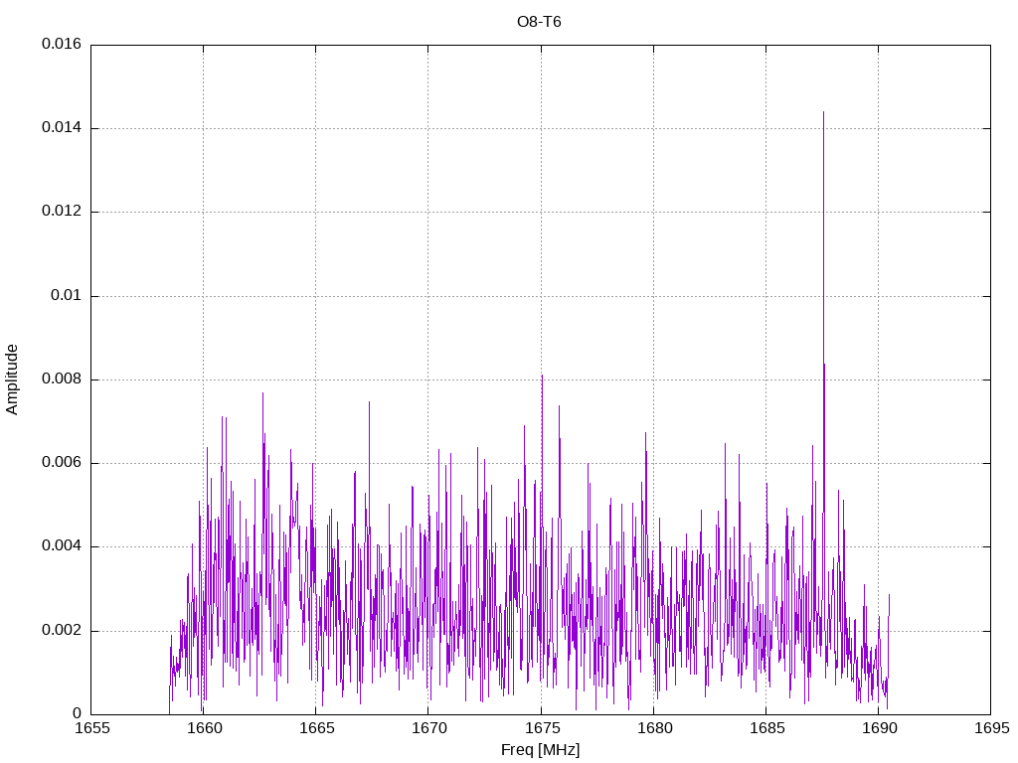Click the 1695 x-axis tick label
The height and width of the screenshot is (763, 1018).
(991, 728)
